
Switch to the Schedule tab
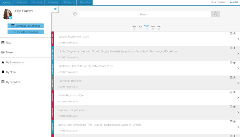(x=21, y=2)
